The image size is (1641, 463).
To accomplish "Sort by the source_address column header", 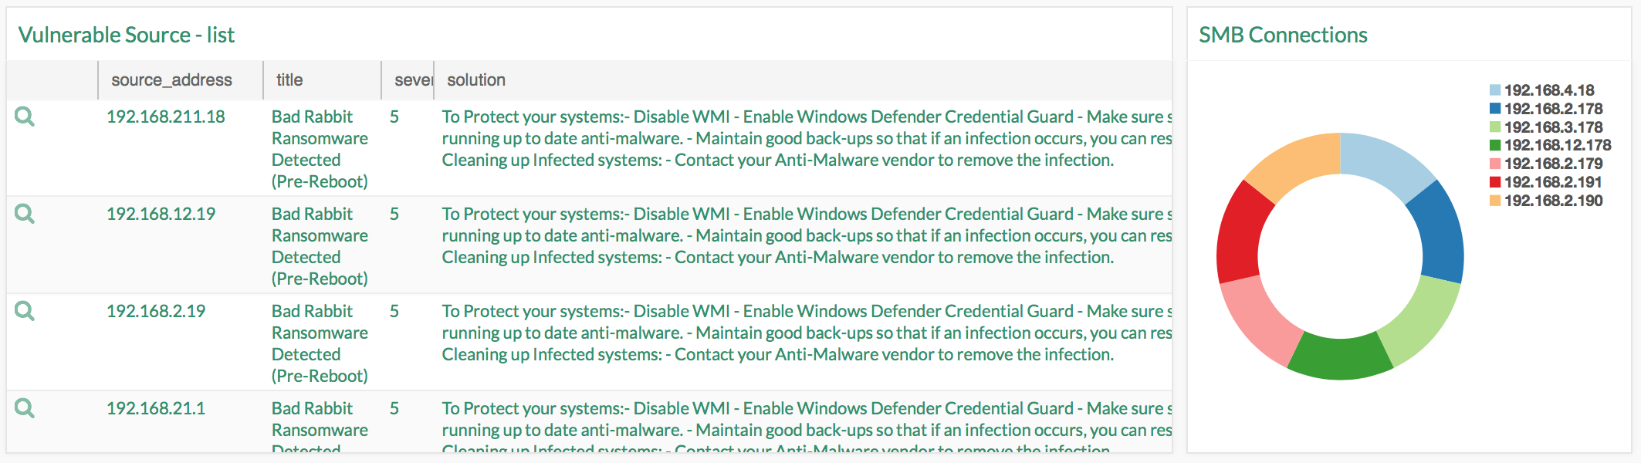I will (x=171, y=80).
